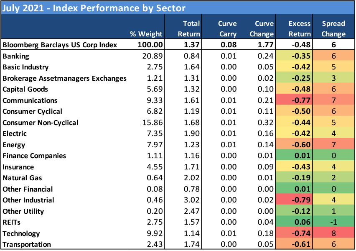Image resolution: width=356 pixels, height=251 pixels.
Task: Select the REITs spread change cell showing -1
Action: pos(333,223)
